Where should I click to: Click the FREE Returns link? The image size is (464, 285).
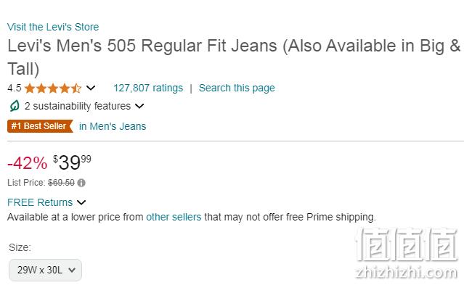pyautogui.click(x=40, y=202)
